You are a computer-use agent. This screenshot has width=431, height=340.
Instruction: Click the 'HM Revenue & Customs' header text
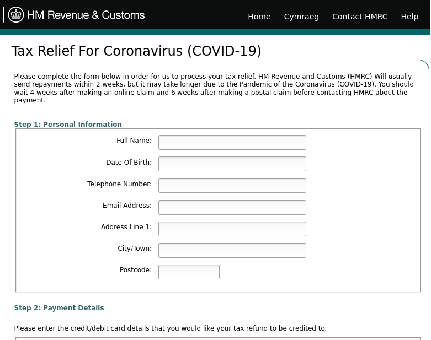[86, 15]
